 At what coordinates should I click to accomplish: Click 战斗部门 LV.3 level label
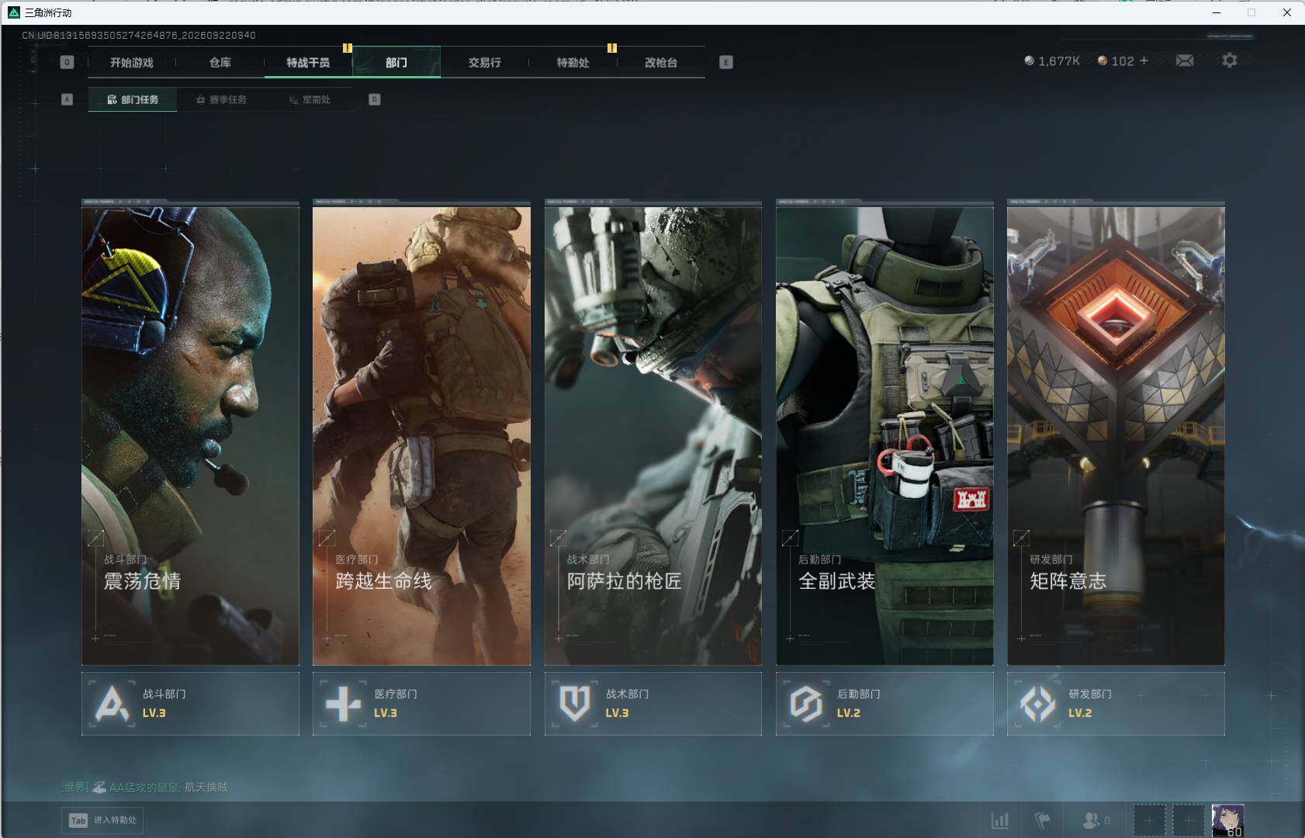154,713
